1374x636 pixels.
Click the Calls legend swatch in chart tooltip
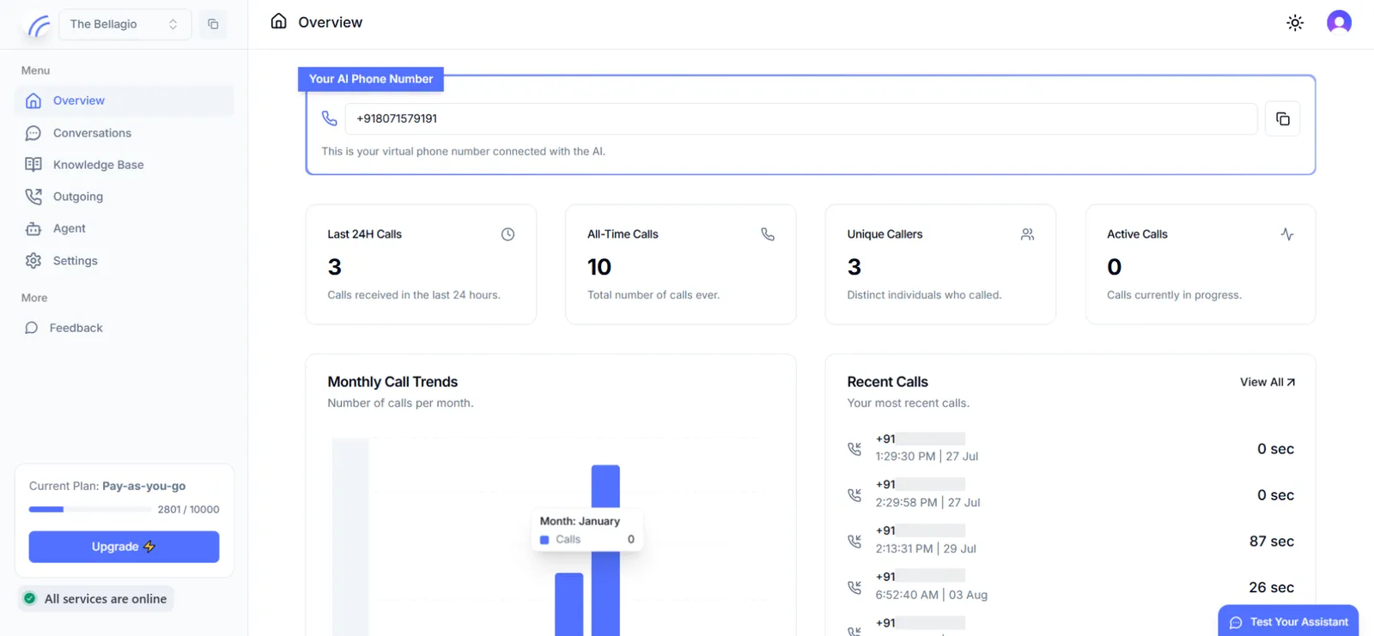coord(544,540)
